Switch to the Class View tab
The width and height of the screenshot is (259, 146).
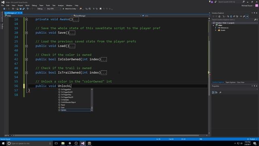pyautogui.click(x=240, y=82)
